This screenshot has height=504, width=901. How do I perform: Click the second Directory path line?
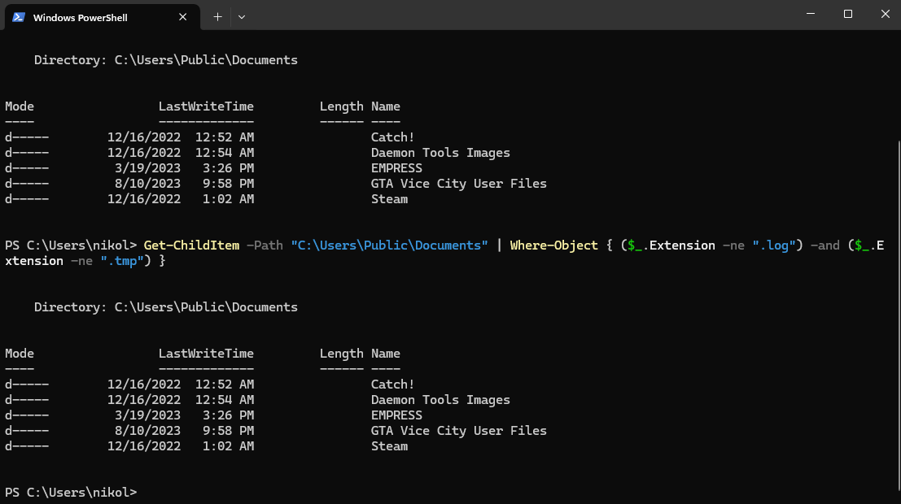pyautogui.click(x=165, y=307)
